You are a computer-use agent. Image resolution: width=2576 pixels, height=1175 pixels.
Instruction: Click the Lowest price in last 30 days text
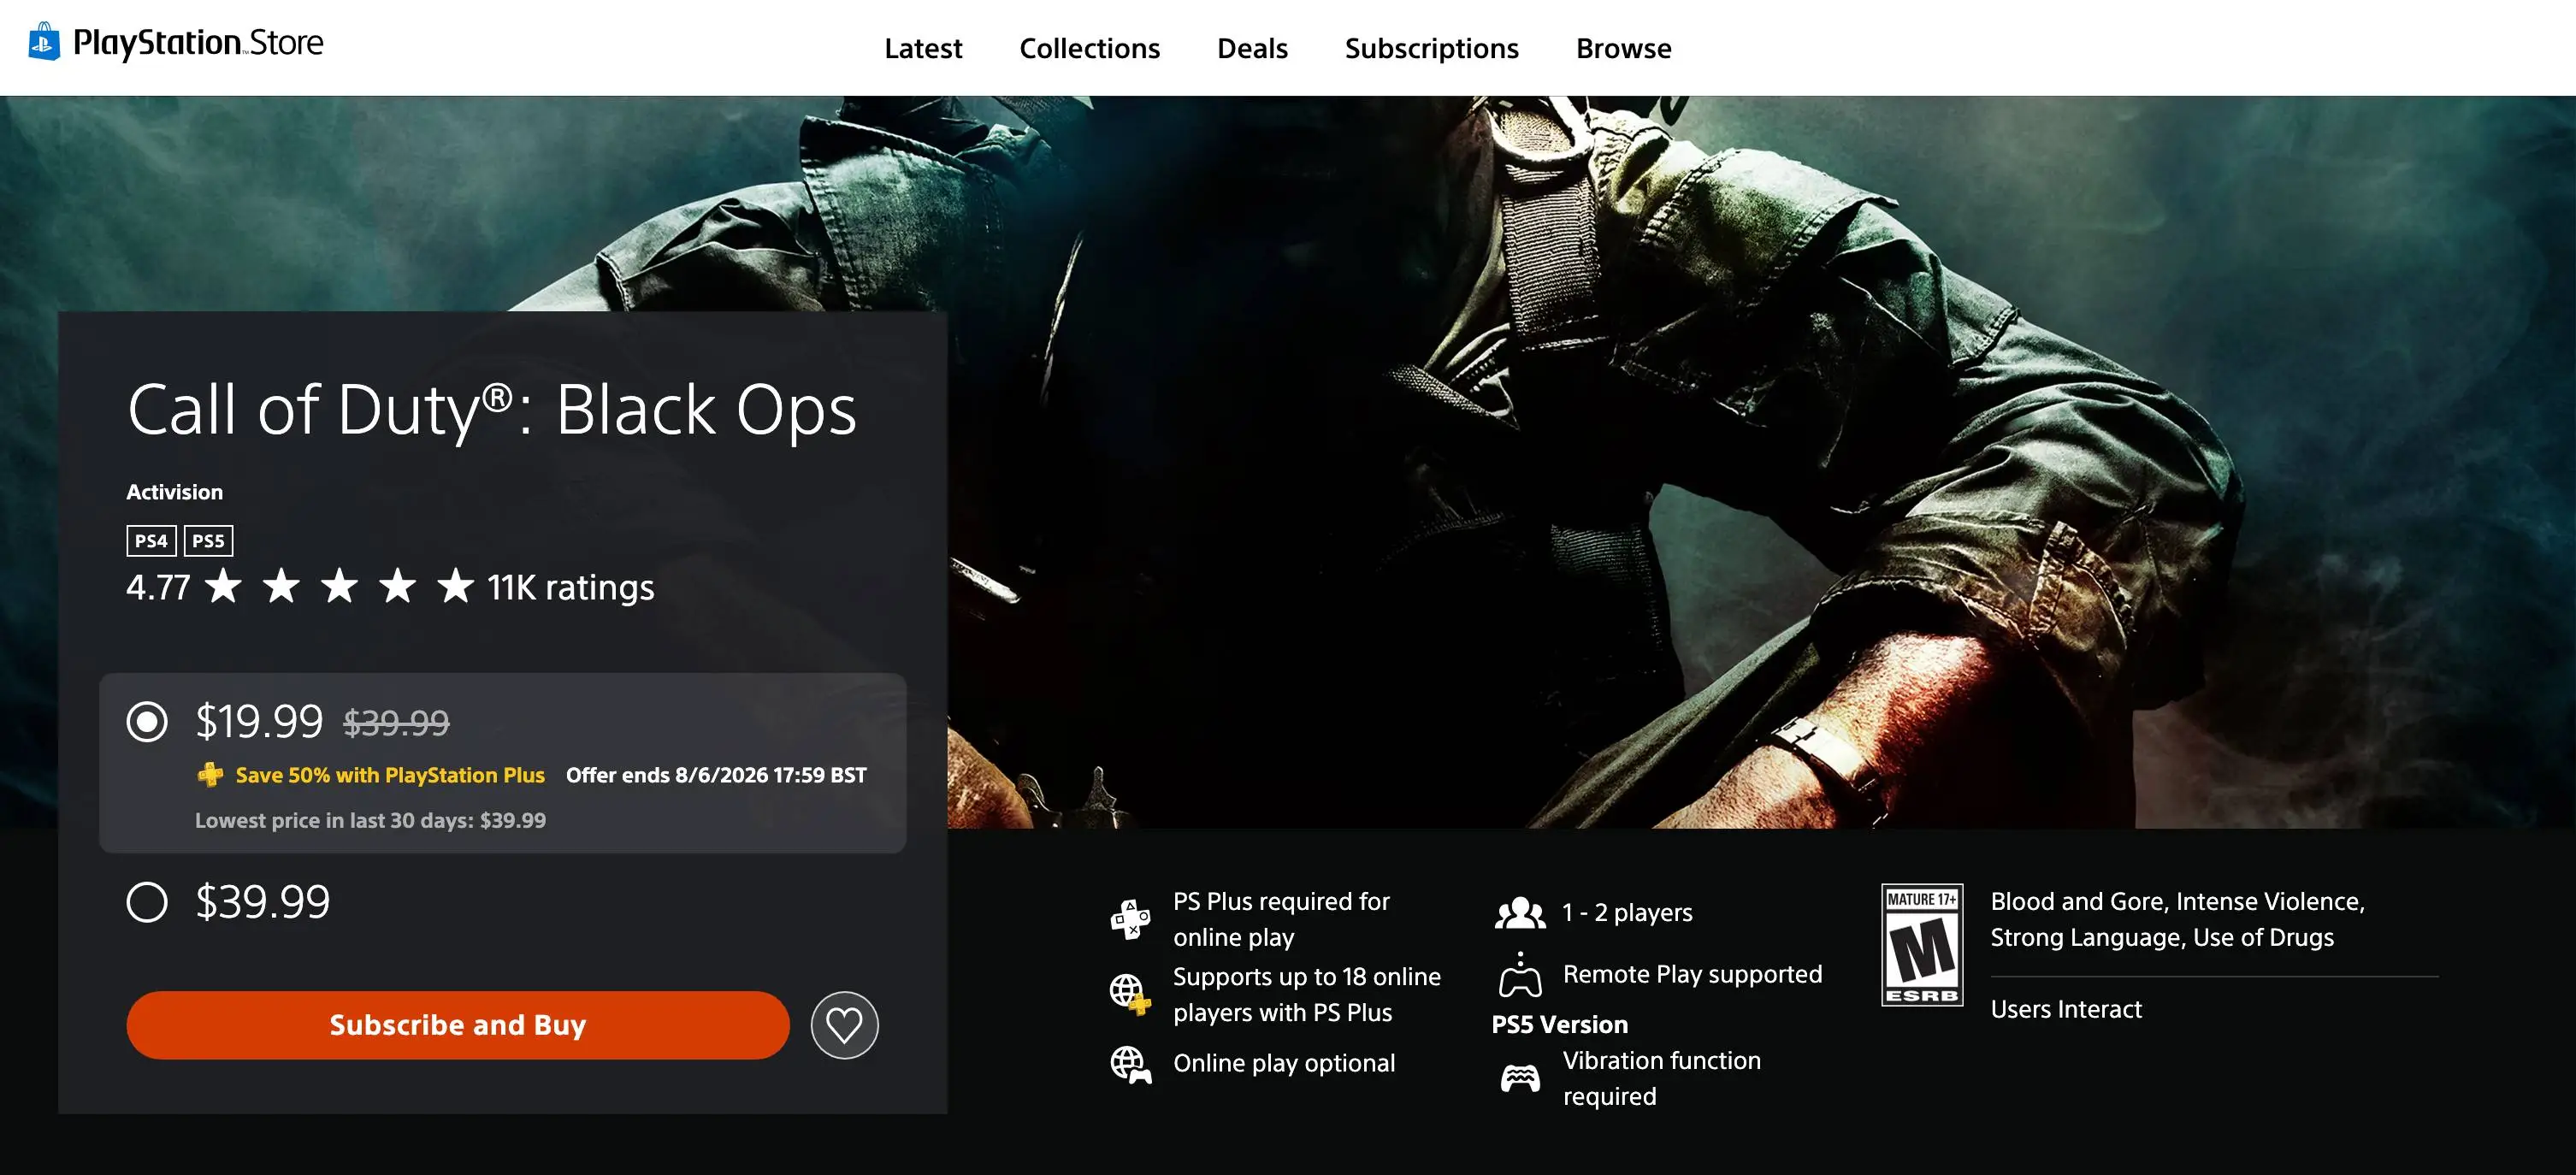370,820
